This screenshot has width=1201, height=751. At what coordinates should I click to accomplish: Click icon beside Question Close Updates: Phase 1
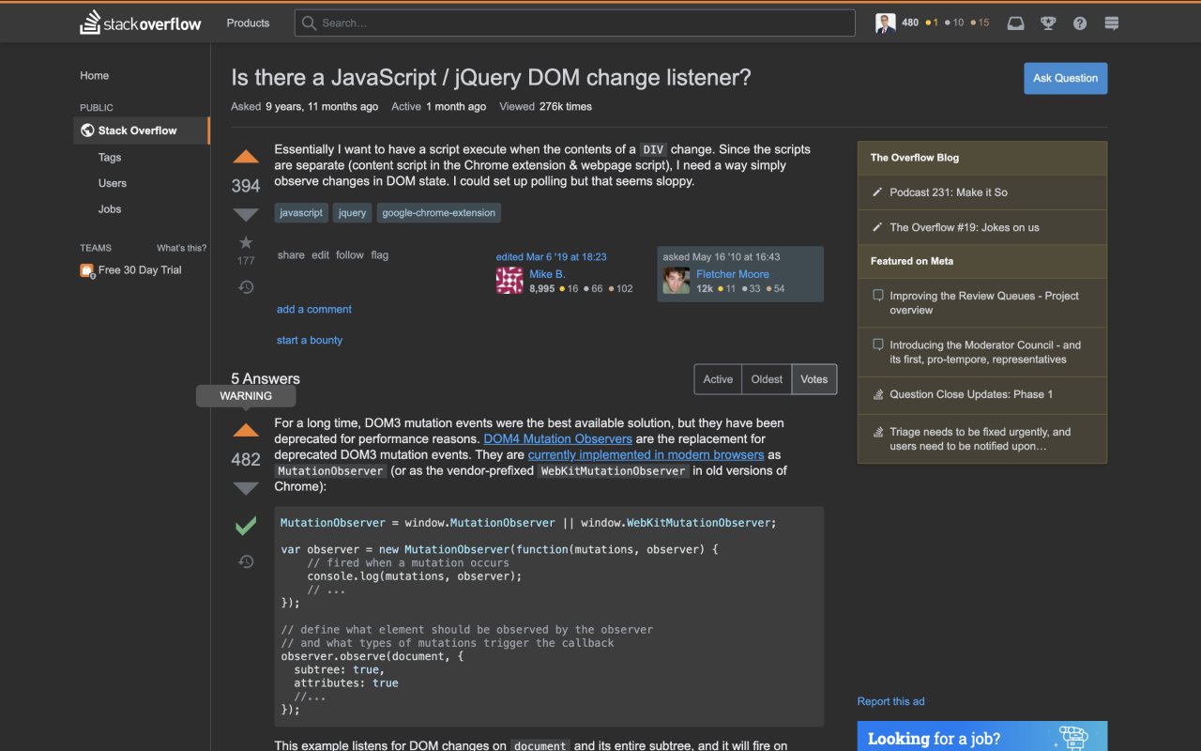878,394
